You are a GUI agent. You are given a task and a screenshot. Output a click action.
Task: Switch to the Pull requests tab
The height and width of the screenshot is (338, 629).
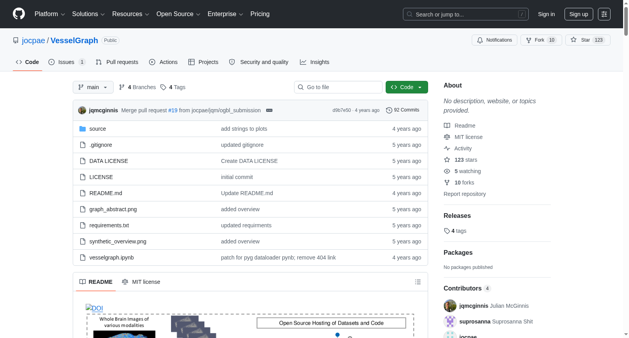coord(117,62)
